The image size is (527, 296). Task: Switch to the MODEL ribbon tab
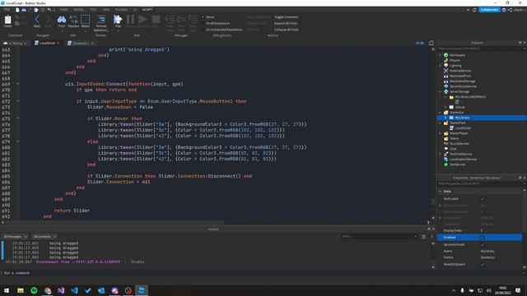79,10
